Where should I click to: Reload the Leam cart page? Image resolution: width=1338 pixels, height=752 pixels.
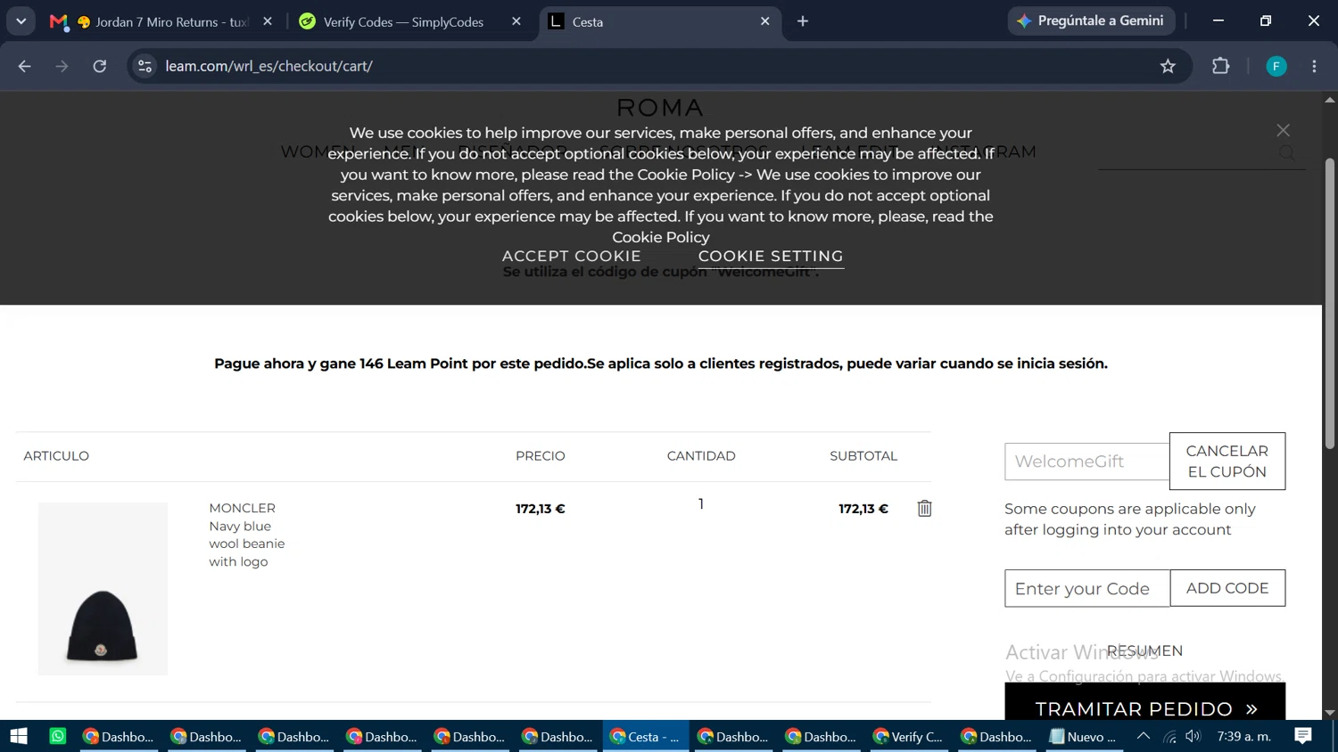[100, 66]
